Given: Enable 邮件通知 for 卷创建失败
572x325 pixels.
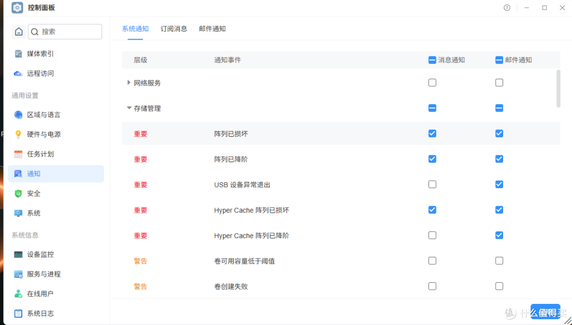Looking at the screenshot, I should pyautogui.click(x=499, y=286).
